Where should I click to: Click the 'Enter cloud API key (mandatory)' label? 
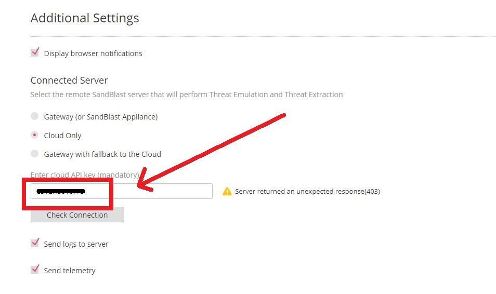[x=85, y=175]
